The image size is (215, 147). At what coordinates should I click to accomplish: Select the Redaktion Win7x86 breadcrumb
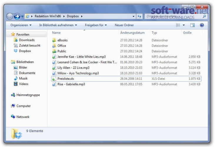pyautogui.click(x=48, y=16)
